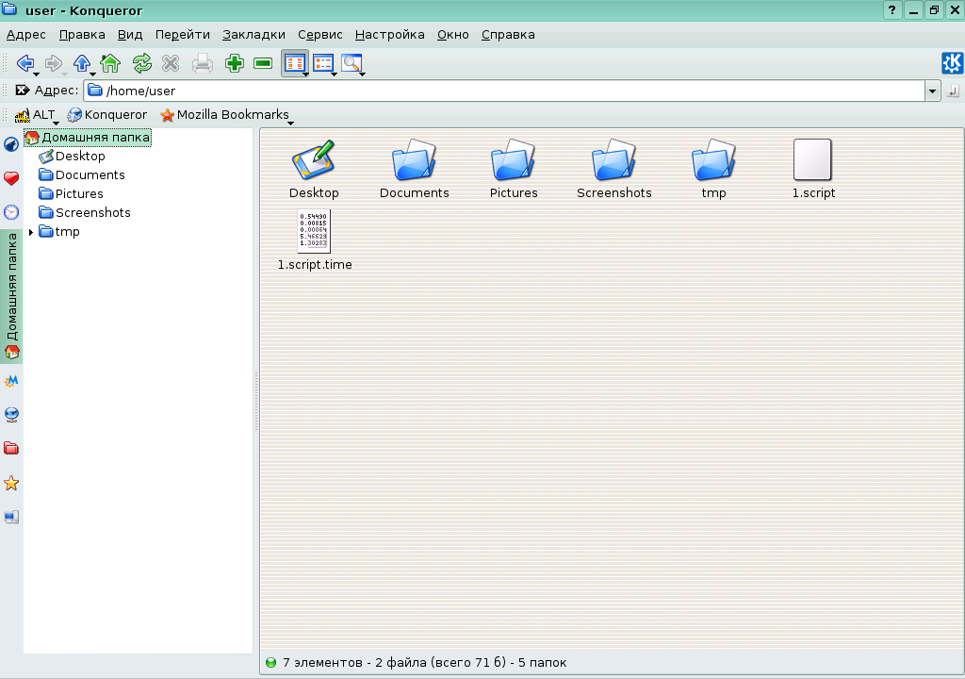The width and height of the screenshot is (965, 679).
Task: Open the bookmarks heart panel in sidebar
Action: coord(11,177)
